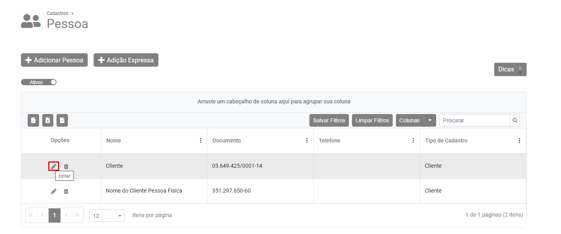Click the Salvar Filtros button
This screenshot has width=561, height=234.
pos(329,120)
